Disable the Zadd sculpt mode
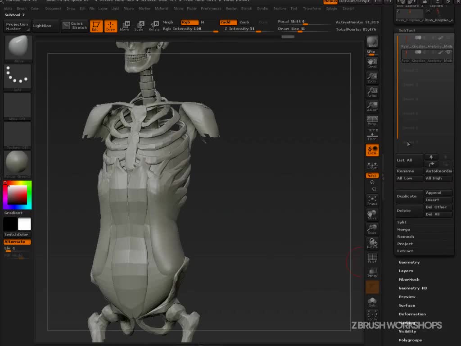Viewport: 461px width, 346px height. (228, 22)
